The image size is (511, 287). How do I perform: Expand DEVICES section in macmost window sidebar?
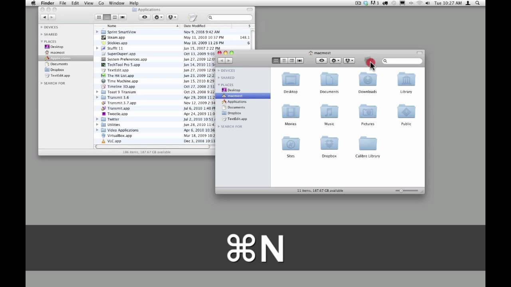coord(219,71)
